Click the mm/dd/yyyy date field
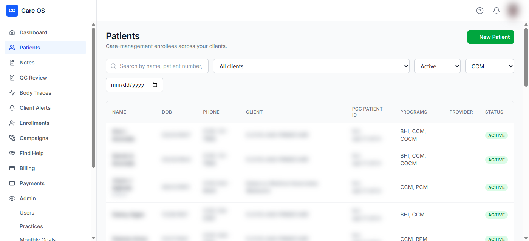 (135, 85)
